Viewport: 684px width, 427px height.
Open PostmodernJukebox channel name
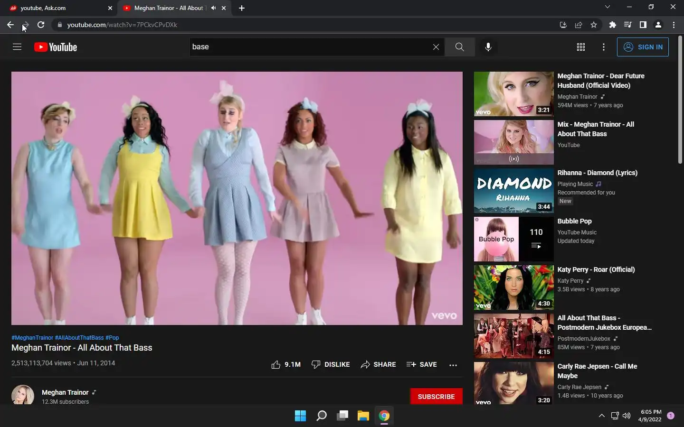(584, 339)
